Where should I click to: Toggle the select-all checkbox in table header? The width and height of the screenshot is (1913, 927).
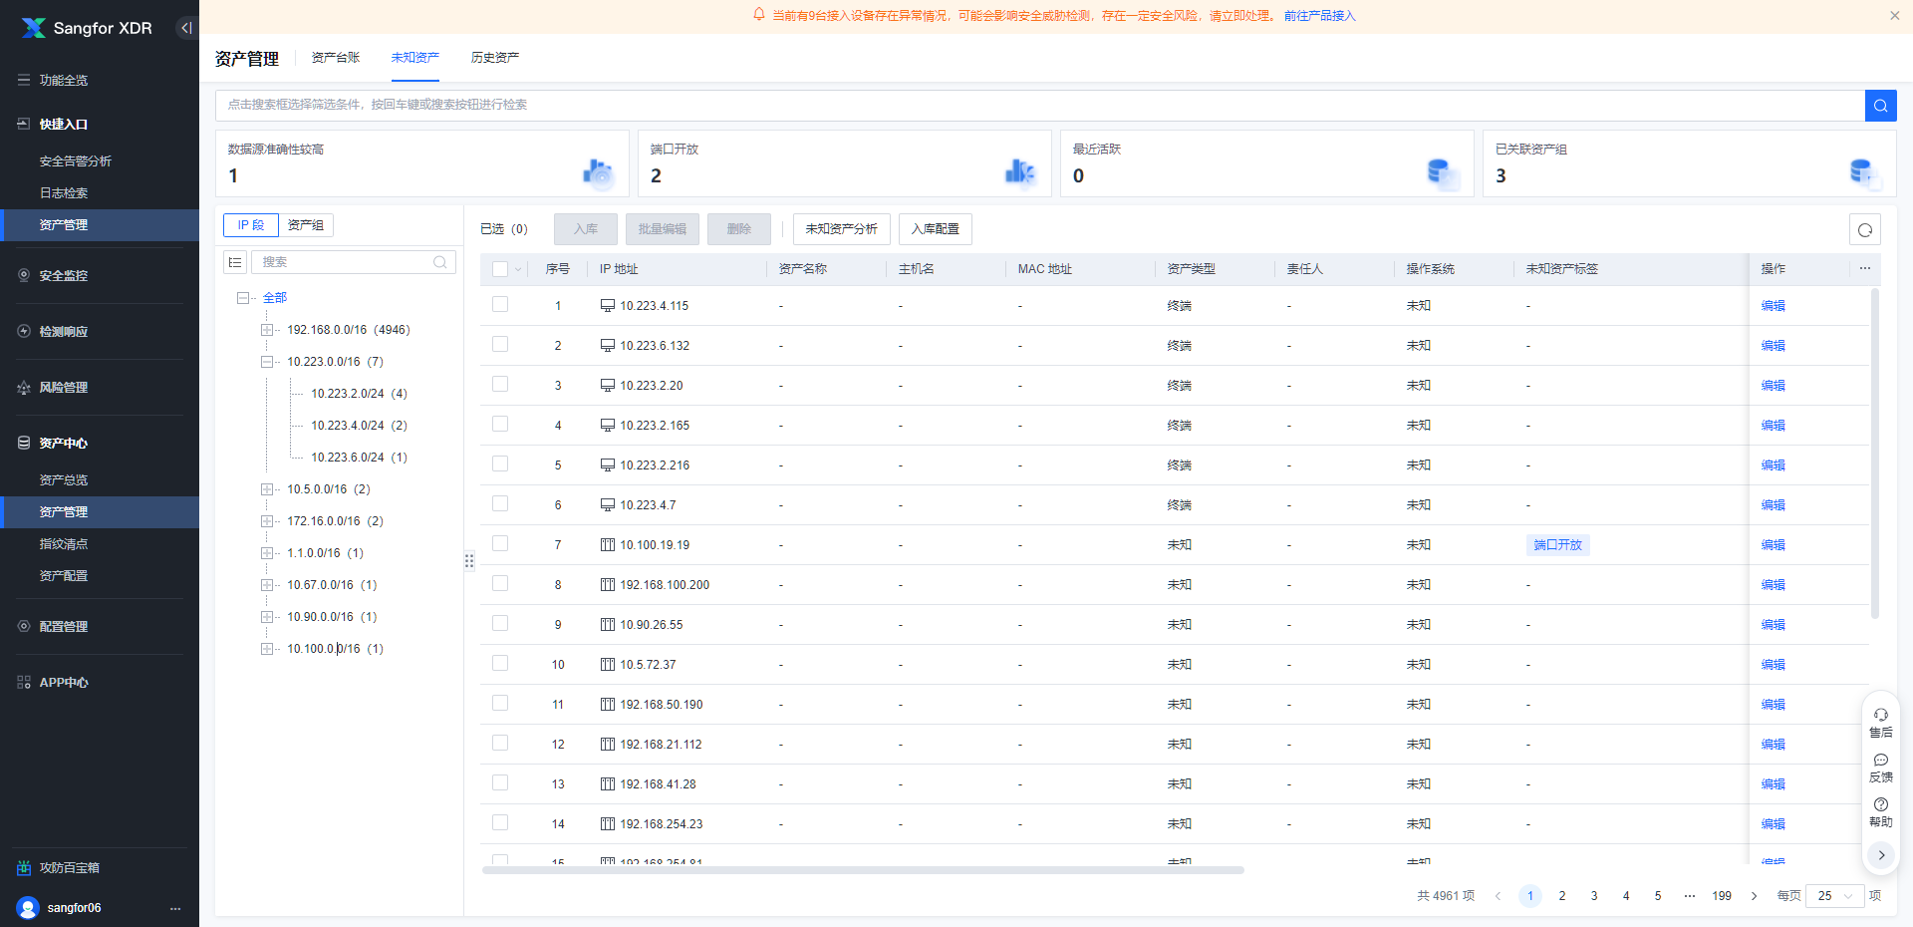(500, 269)
